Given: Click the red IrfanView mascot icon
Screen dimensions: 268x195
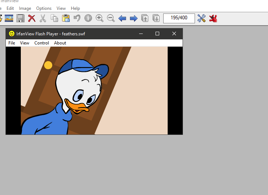Looking at the screenshot, I should point(213,18).
